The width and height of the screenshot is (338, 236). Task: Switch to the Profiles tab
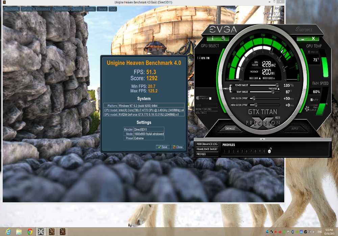click(x=207, y=154)
